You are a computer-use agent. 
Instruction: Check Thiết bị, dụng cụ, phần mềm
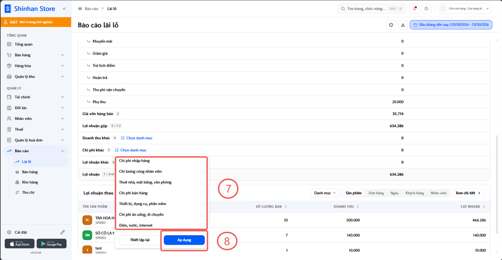(x=203, y=204)
